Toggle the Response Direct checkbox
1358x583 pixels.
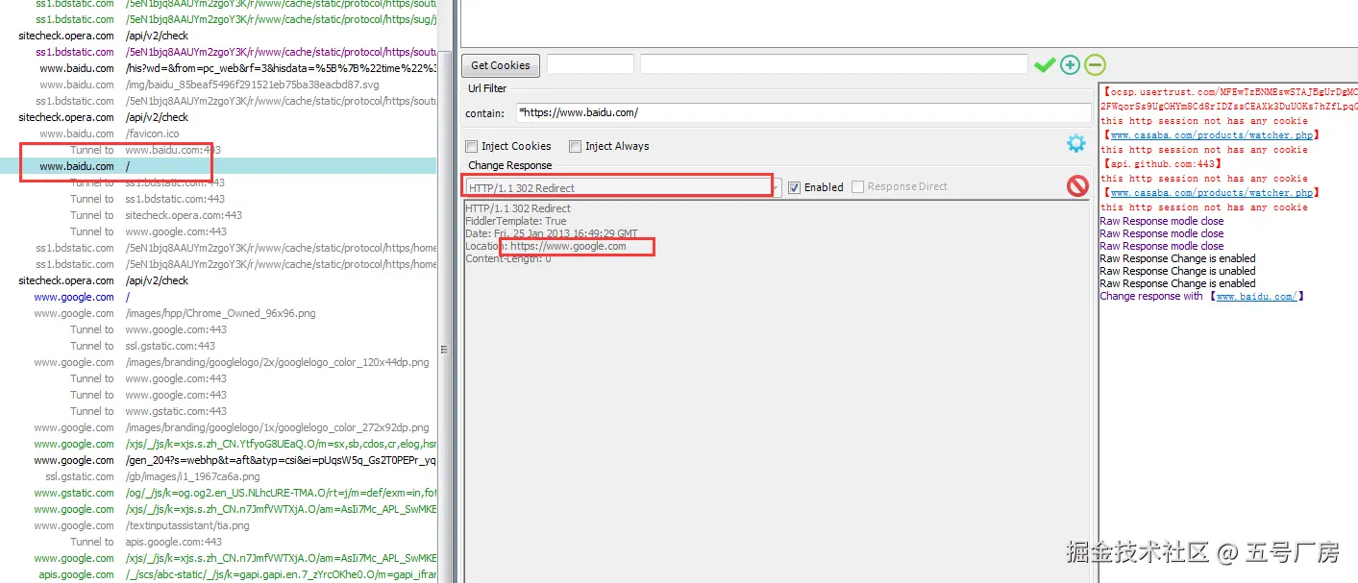(857, 186)
